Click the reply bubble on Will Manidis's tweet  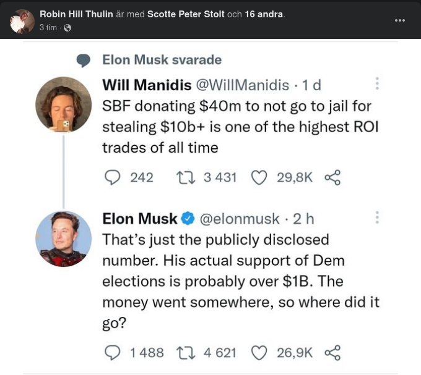coord(112,178)
